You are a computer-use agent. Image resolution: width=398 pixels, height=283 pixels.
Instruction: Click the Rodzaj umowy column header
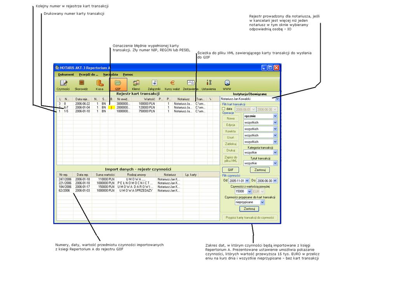tap(136, 175)
